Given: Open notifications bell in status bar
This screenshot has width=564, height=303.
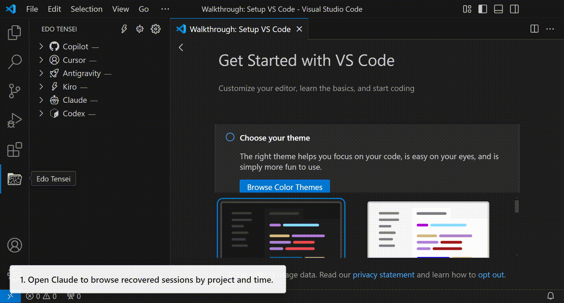Looking at the screenshot, I should point(551,296).
